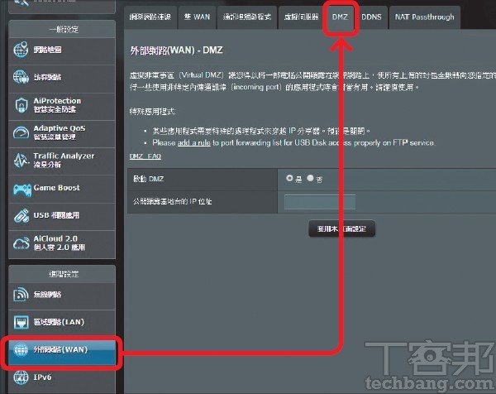Viewport: 496px width, 394px height.
Task: Enable DMZ with the 是 (Yes) radio button
Action: (289, 178)
